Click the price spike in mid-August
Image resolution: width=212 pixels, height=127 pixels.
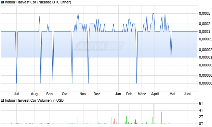(x=40, y=16)
